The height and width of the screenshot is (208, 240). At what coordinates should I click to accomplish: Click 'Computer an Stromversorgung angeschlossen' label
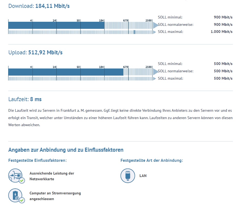click(55, 196)
